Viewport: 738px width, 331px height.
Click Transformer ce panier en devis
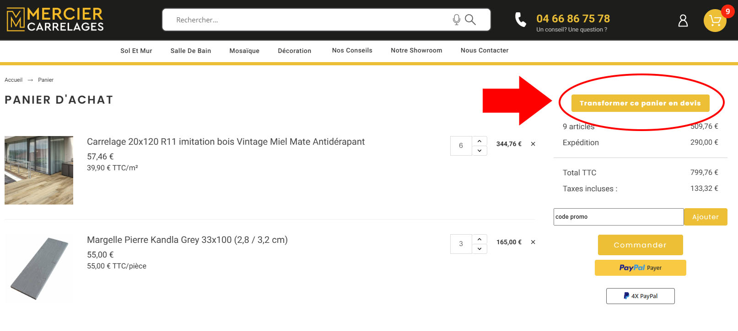(640, 103)
